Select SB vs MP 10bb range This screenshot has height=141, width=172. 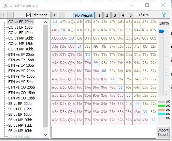pos(20,131)
